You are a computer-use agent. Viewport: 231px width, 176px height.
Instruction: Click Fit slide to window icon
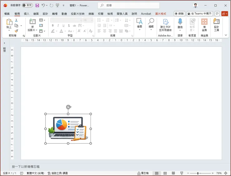coord(226,173)
